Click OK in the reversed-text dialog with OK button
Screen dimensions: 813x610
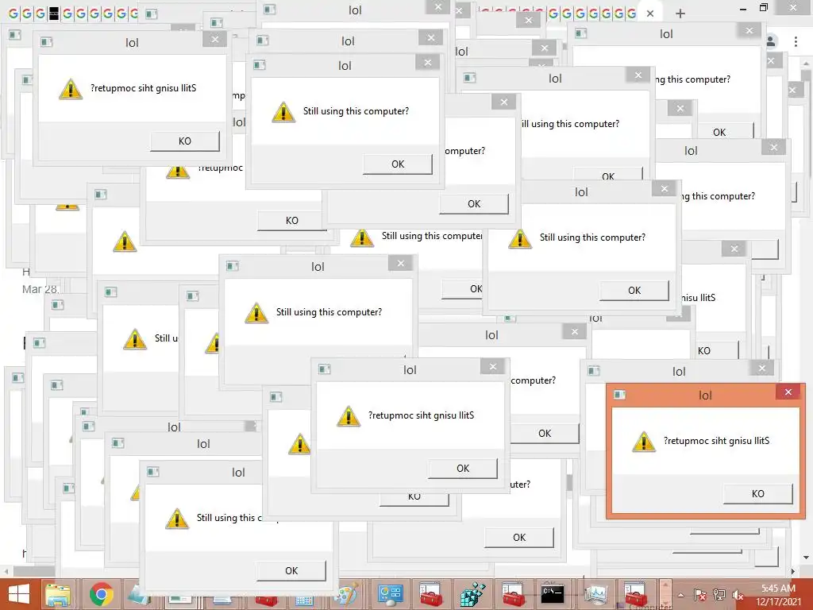(463, 468)
